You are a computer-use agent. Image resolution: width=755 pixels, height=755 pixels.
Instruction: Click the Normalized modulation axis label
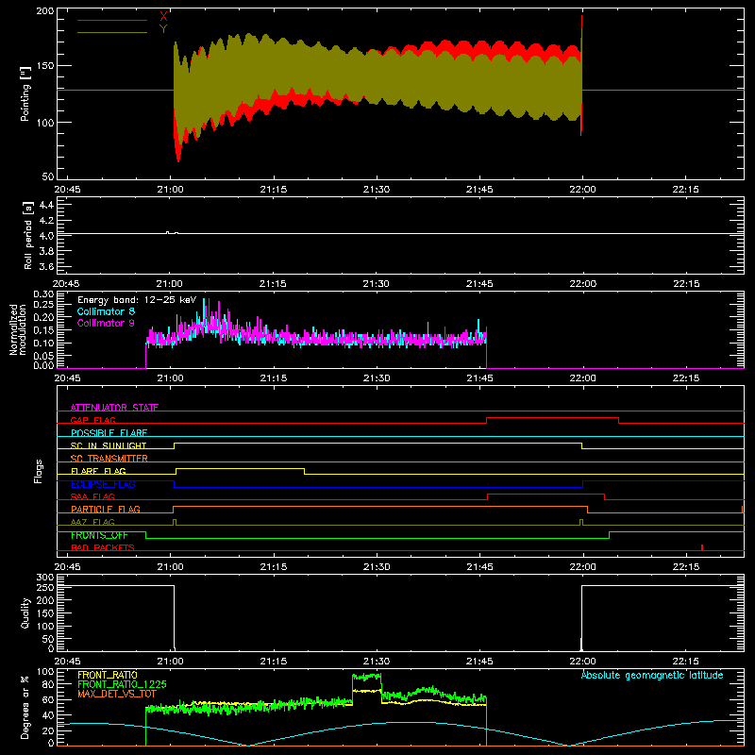(x=18, y=329)
